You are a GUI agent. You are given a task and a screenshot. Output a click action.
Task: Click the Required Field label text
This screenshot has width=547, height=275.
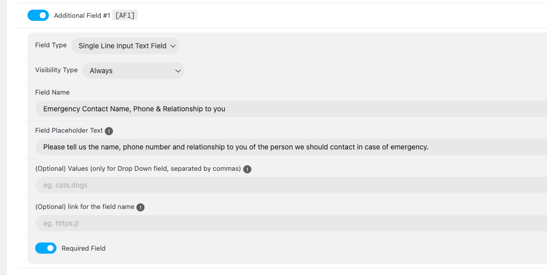click(83, 249)
